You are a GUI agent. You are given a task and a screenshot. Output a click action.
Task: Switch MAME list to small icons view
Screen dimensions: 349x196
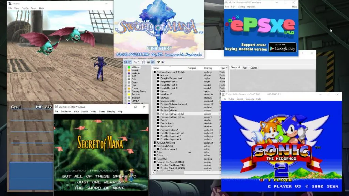139,62
